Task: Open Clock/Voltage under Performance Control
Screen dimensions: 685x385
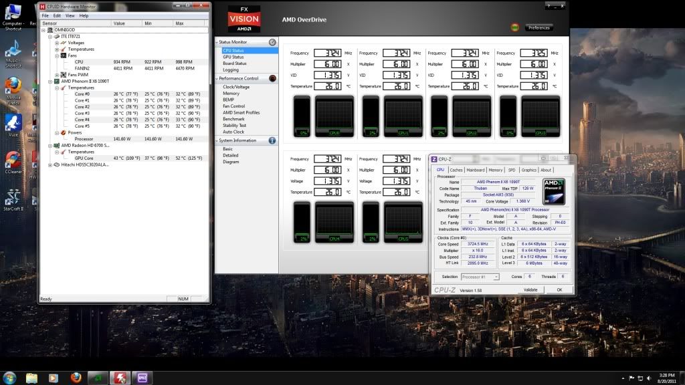Action: click(x=236, y=87)
